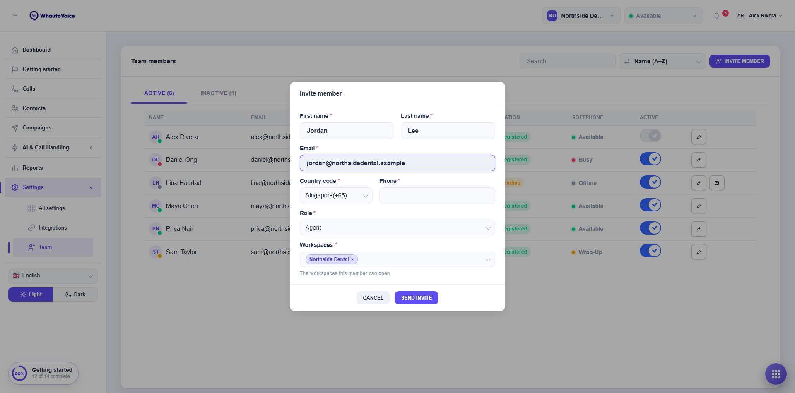Image resolution: width=795 pixels, height=393 pixels.
Task: Toggle active switch for Daniel Ong
Action: click(x=650, y=159)
